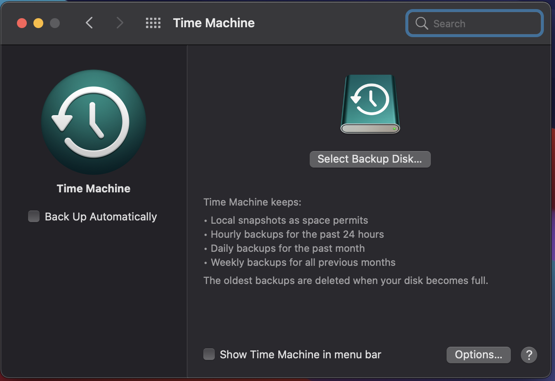Check Show Time Machine in menu bar
The width and height of the screenshot is (555, 381).
click(209, 354)
